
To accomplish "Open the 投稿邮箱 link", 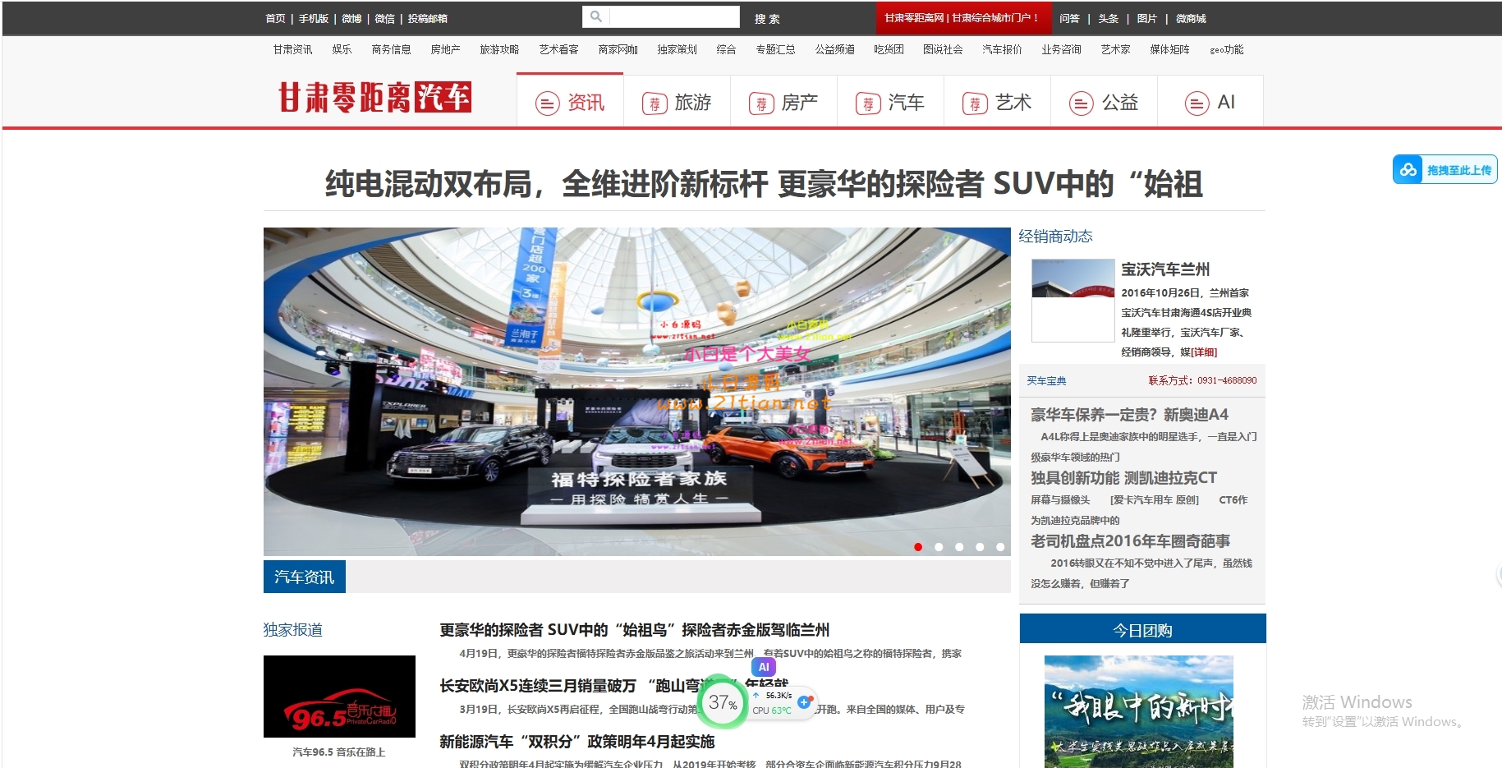I will (x=427, y=18).
